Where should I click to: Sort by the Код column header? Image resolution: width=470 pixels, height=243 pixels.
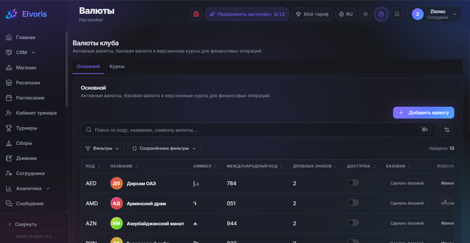coord(93,166)
